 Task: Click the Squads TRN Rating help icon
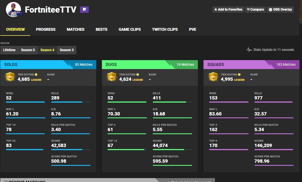pos(239,74)
